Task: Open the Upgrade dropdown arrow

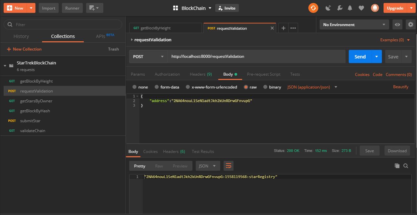Action: (411, 8)
